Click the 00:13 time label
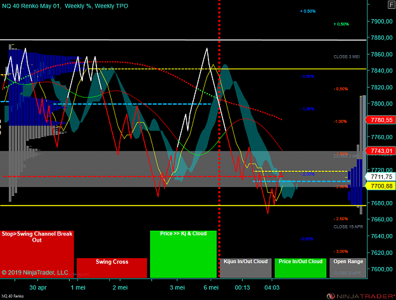Screen dimensions: 396x300 point(242,287)
